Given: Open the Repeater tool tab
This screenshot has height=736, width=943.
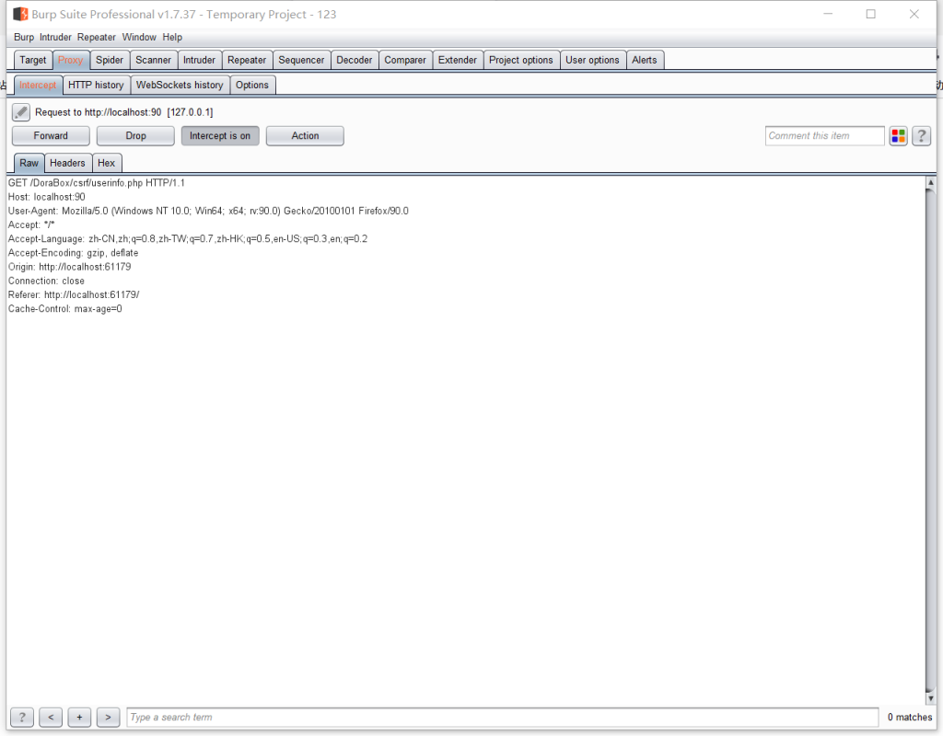Looking at the screenshot, I should pyautogui.click(x=247, y=60).
